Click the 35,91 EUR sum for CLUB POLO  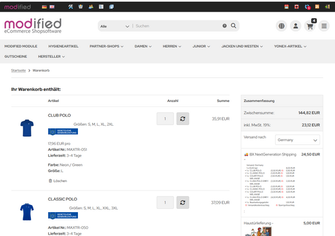(220, 119)
